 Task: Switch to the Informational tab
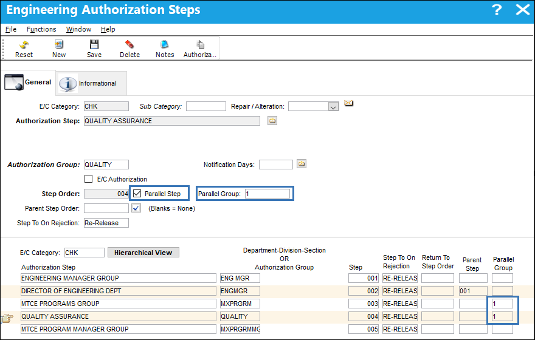coord(91,83)
